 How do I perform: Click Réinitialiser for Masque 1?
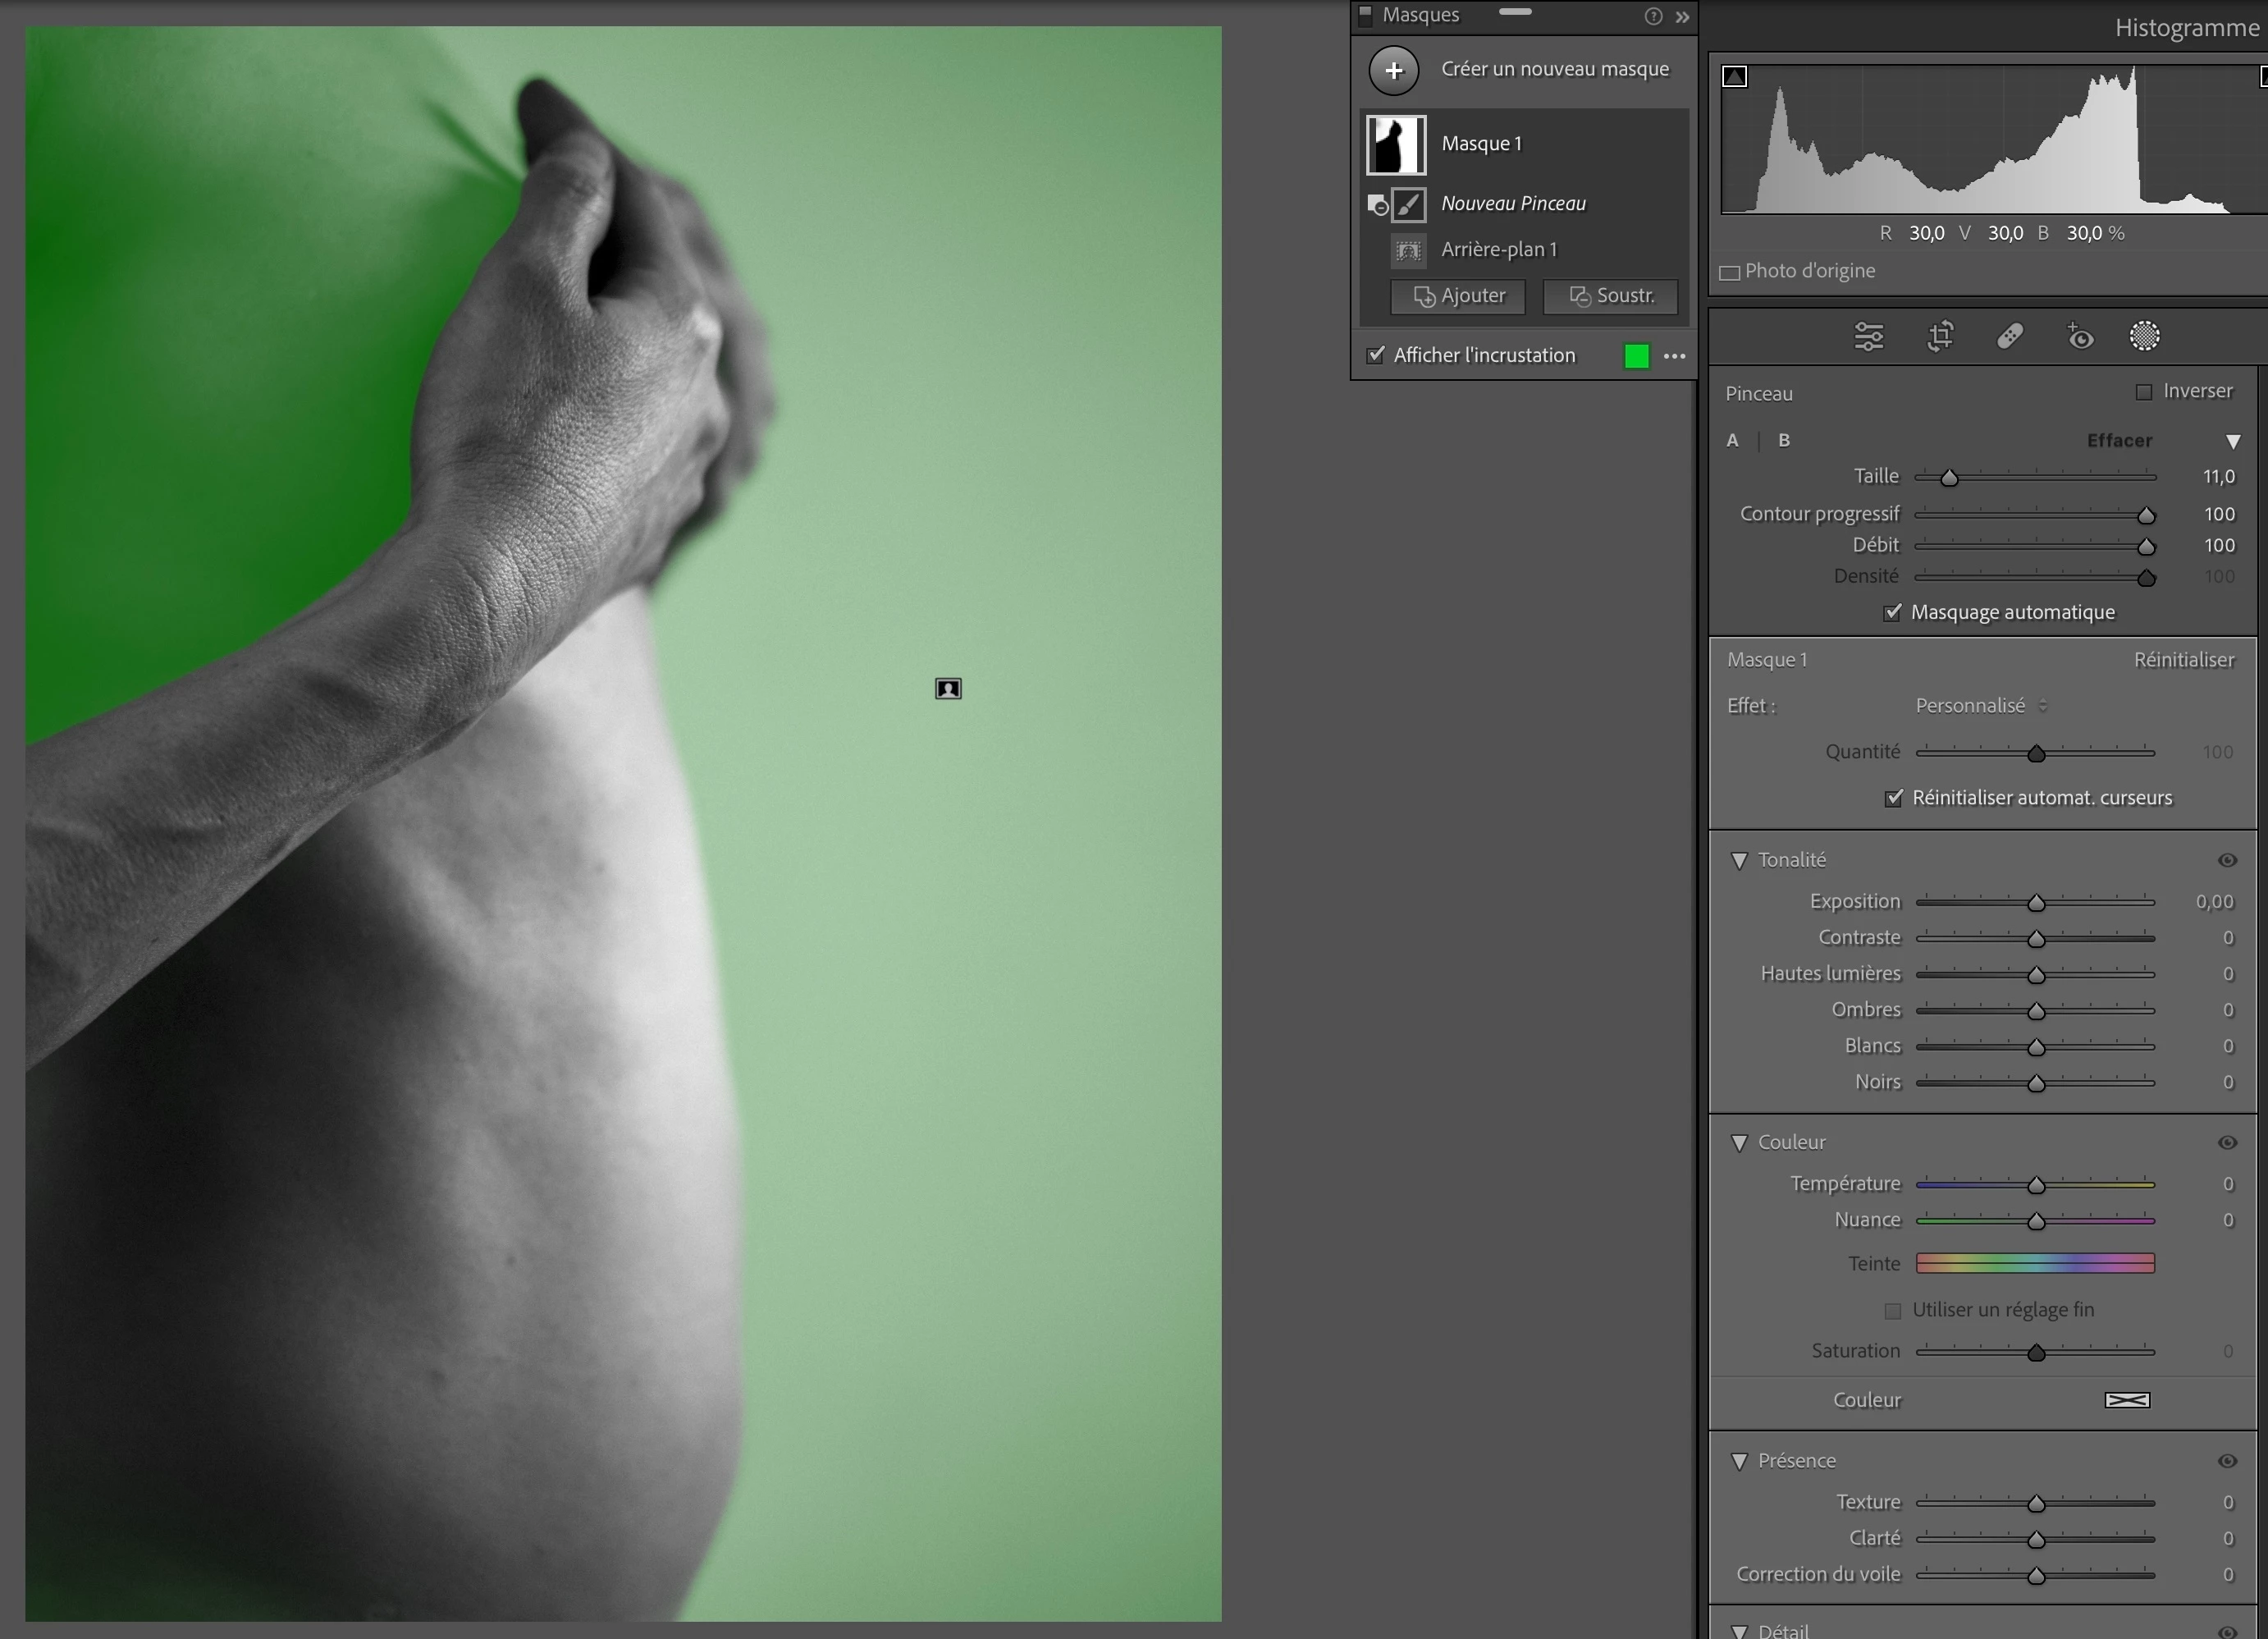(2183, 660)
